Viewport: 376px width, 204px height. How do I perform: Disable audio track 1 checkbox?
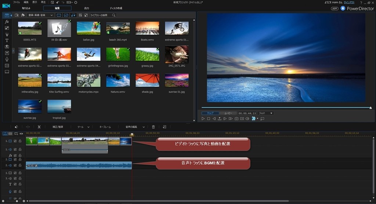pyautogui.click(x=15, y=149)
